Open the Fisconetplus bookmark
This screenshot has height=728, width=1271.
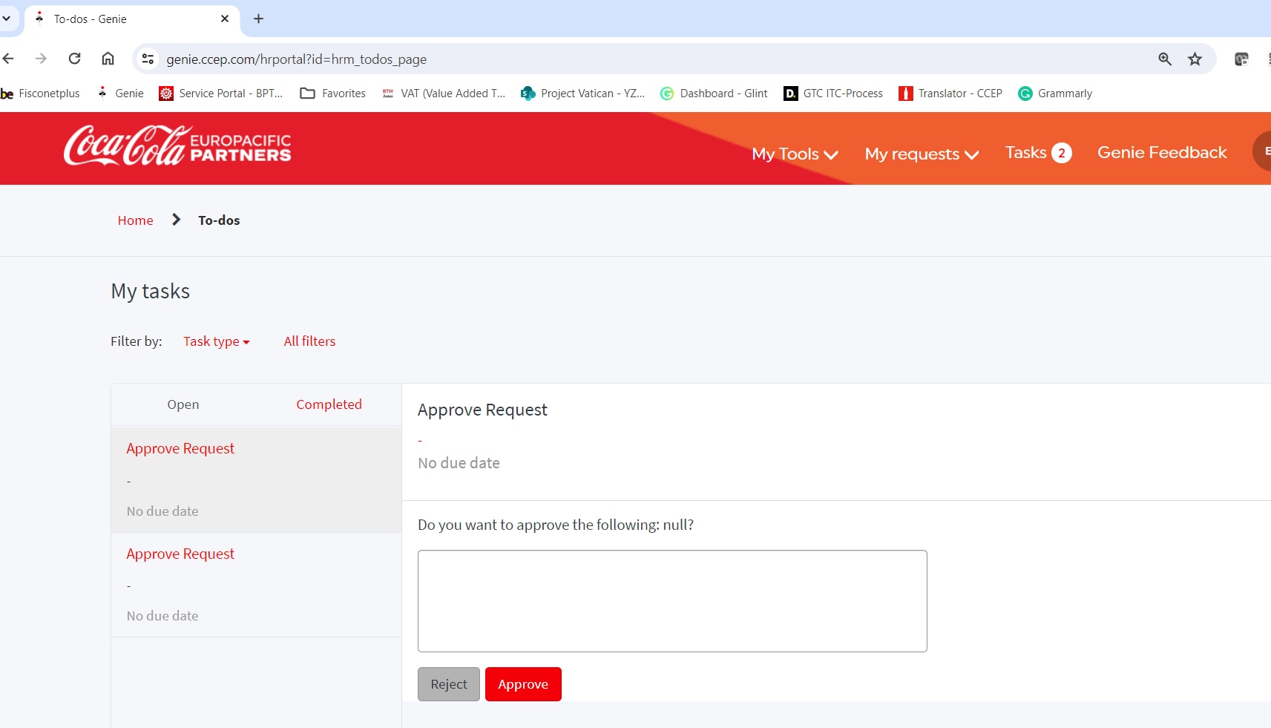point(40,94)
